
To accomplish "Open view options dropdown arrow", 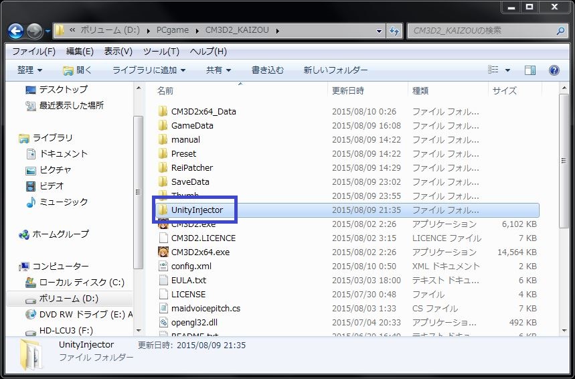I will (x=508, y=70).
